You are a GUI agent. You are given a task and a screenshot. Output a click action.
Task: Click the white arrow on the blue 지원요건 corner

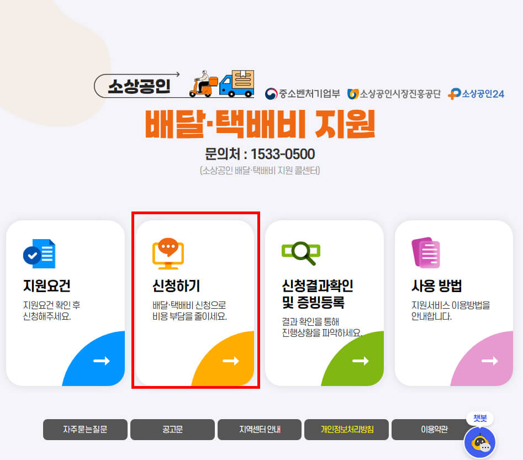(102, 361)
